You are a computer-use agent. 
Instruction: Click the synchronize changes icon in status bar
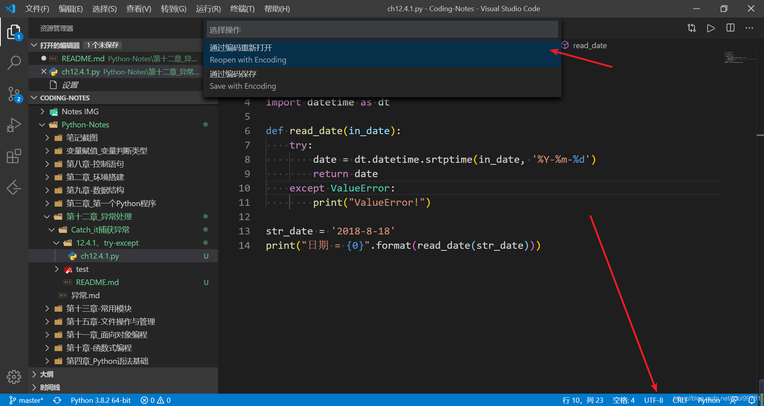[x=57, y=400]
